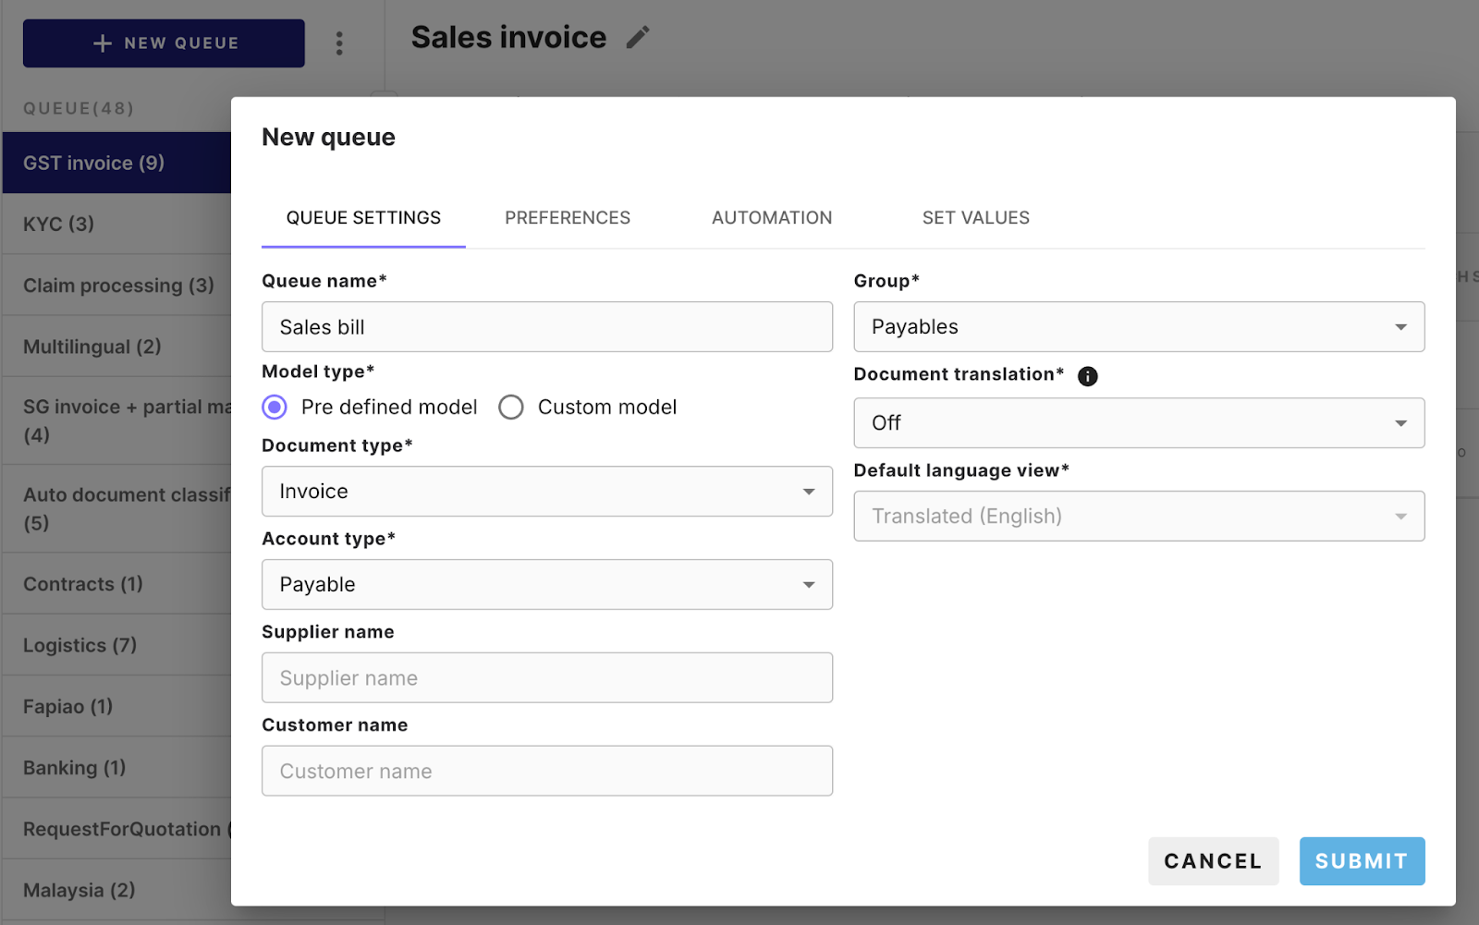Screen dimensions: 1479x925
Task: Click into the Customer name field
Action: tap(547, 772)
